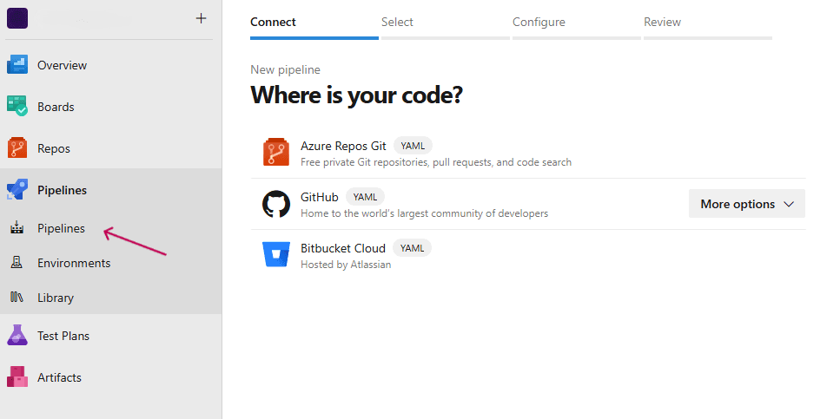Click the Pipelines sub-item icon
The image size is (827, 419).
17,228
